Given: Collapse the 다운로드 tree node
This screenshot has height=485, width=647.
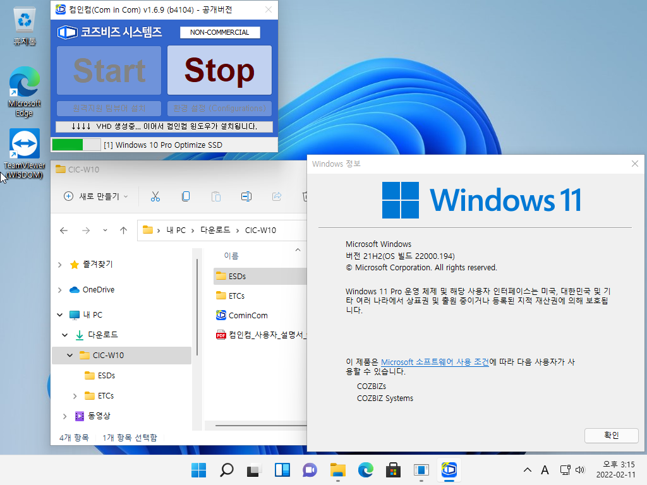Looking at the screenshot, I should pyautogui.click(x=65, y=335).
